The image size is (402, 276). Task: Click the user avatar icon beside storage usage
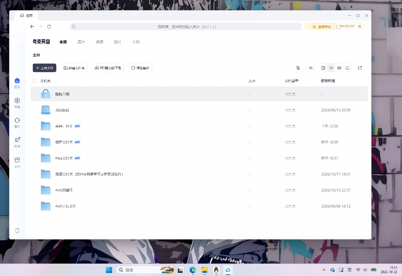click(x=360, y=27)
